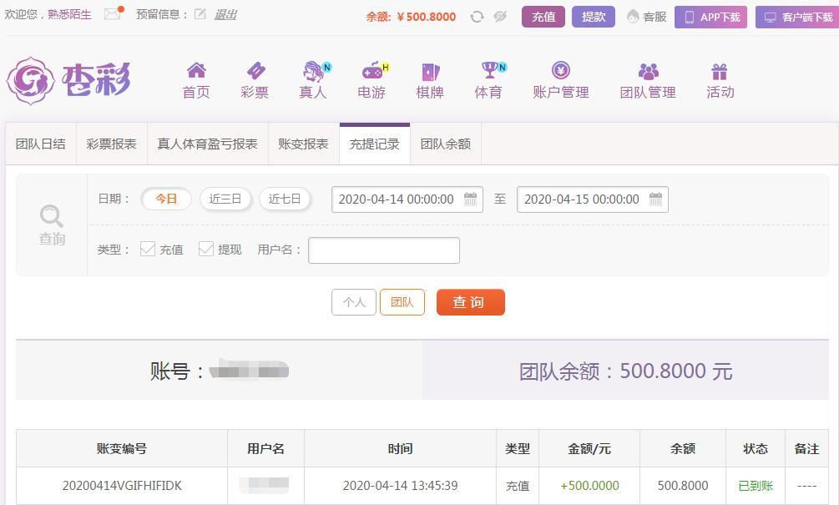Click the 团队余额：500.8000 元 text
This screenshot has width=839, height=505.
click(x=625, y=371)
